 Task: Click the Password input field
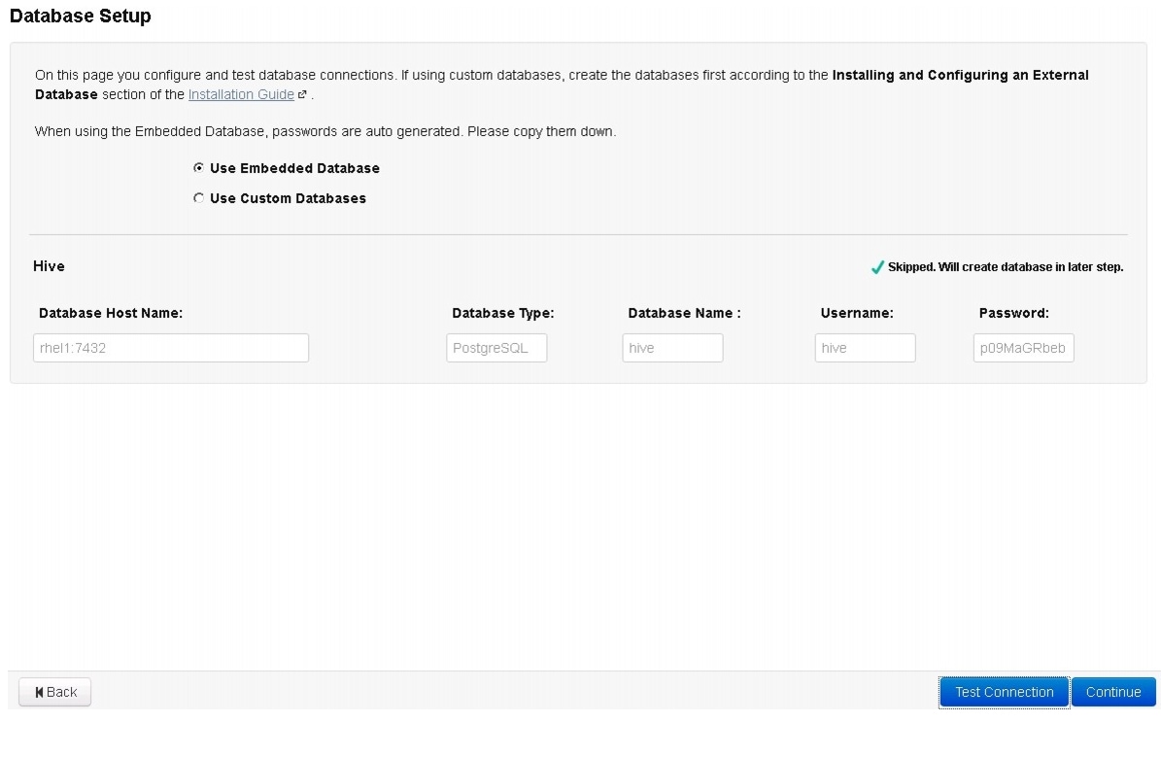[1023, 348]
